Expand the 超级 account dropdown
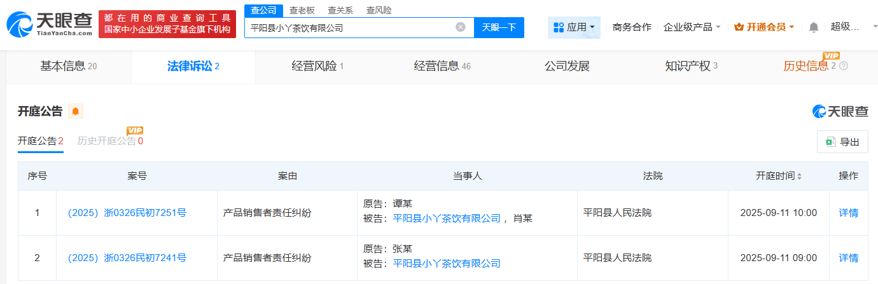Image resolution: width=878 pixels, height=284 pixels. 848,27
